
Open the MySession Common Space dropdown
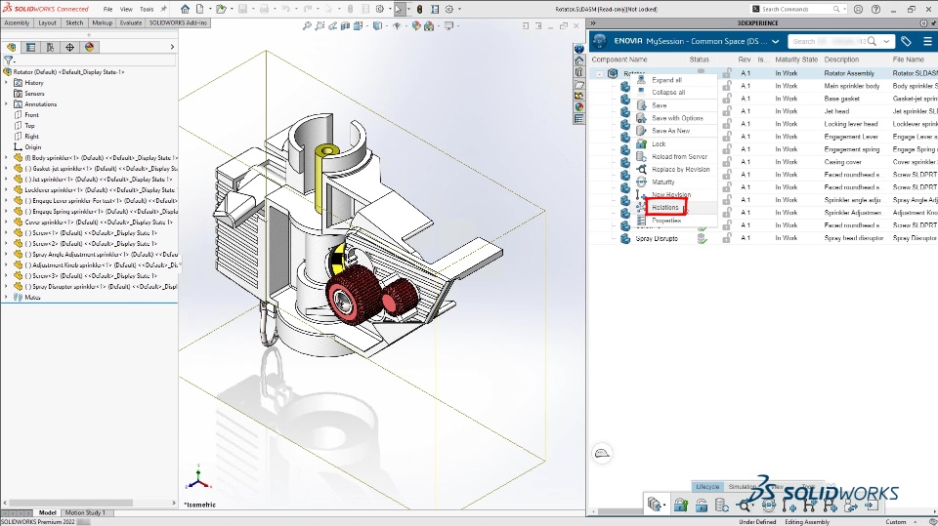[776, 41]
